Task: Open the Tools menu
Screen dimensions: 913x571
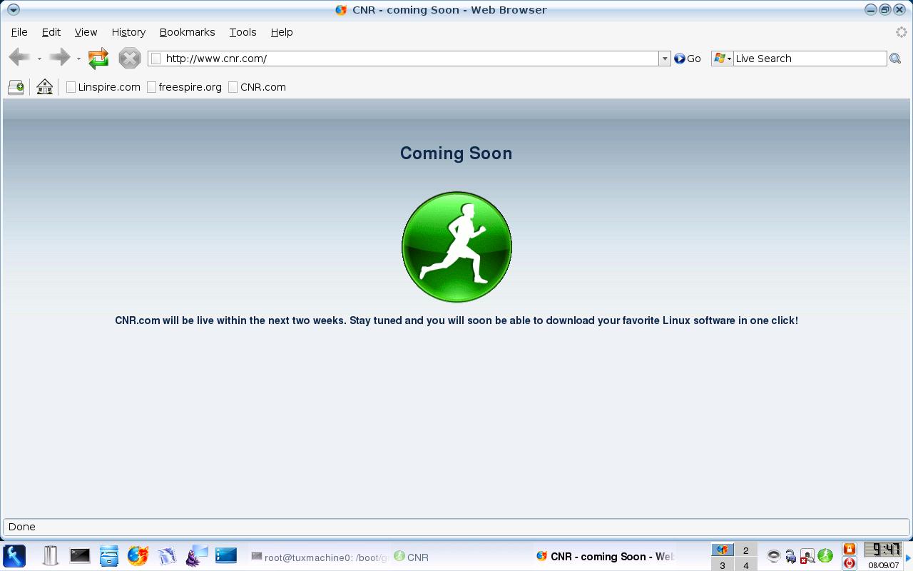Action: pos(243,32)
